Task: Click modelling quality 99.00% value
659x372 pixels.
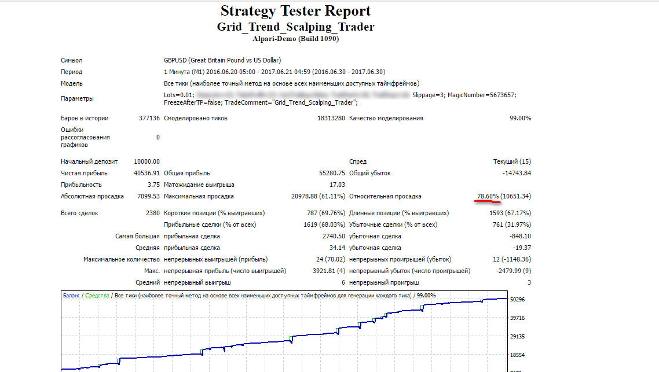Action: pos(520,119)
